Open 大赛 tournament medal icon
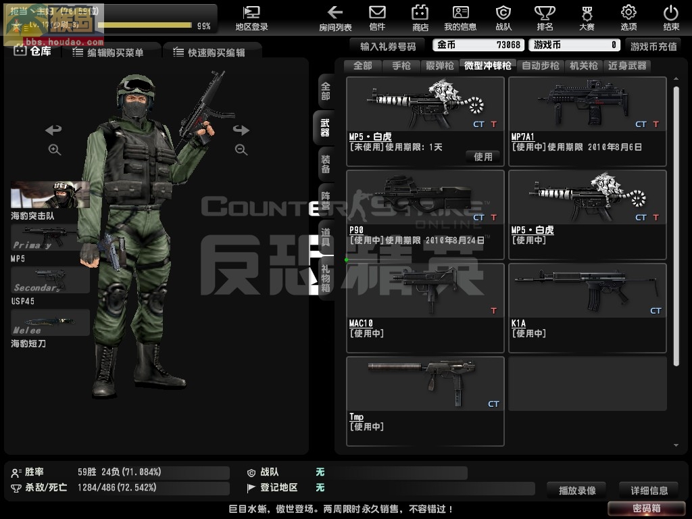 [587, 18]
